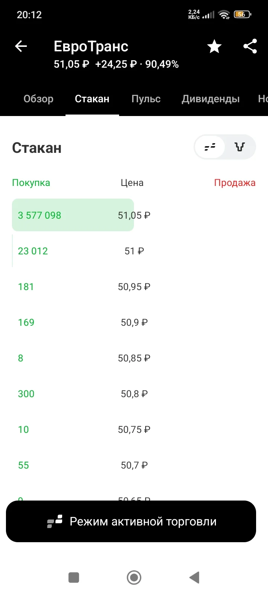Add ЕвроТранс to favorites with star

click(214, 47)
